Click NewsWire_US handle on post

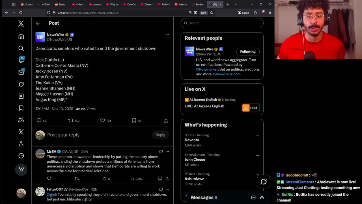[x=59, y=40]
